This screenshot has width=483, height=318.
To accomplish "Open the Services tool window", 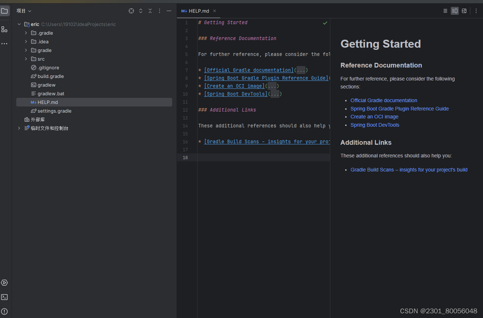I will [4, 283].
